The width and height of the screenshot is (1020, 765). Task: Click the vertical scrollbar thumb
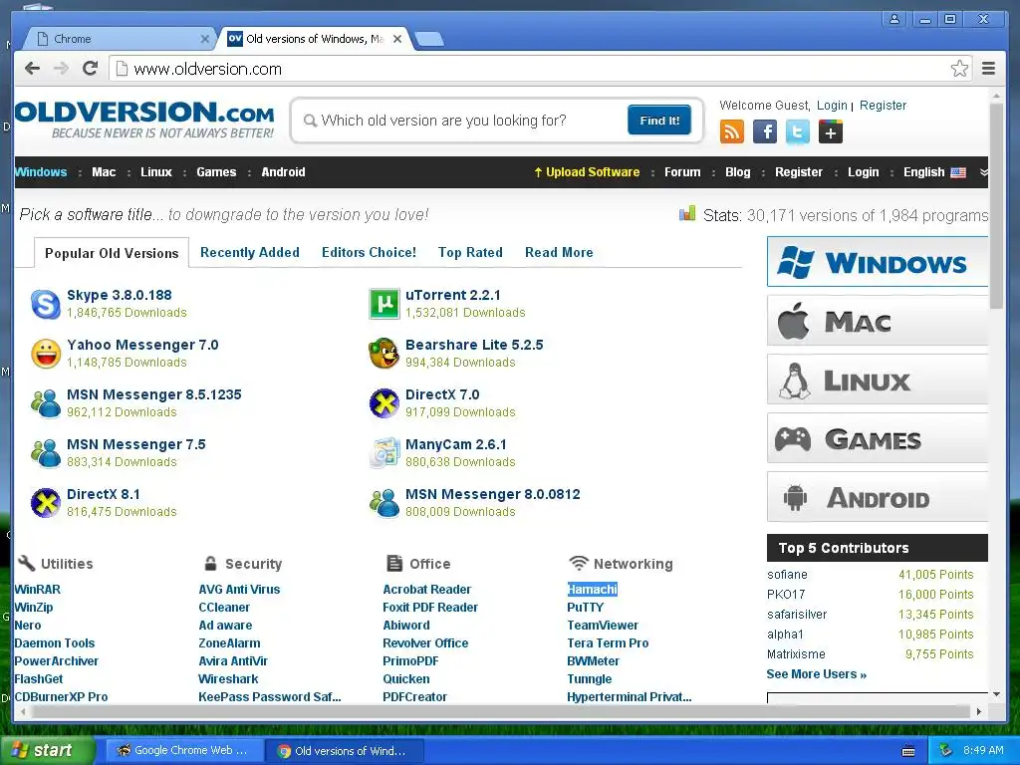click(996, 205)
